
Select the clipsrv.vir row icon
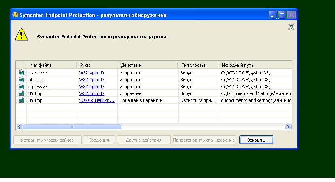coord(21,87)
